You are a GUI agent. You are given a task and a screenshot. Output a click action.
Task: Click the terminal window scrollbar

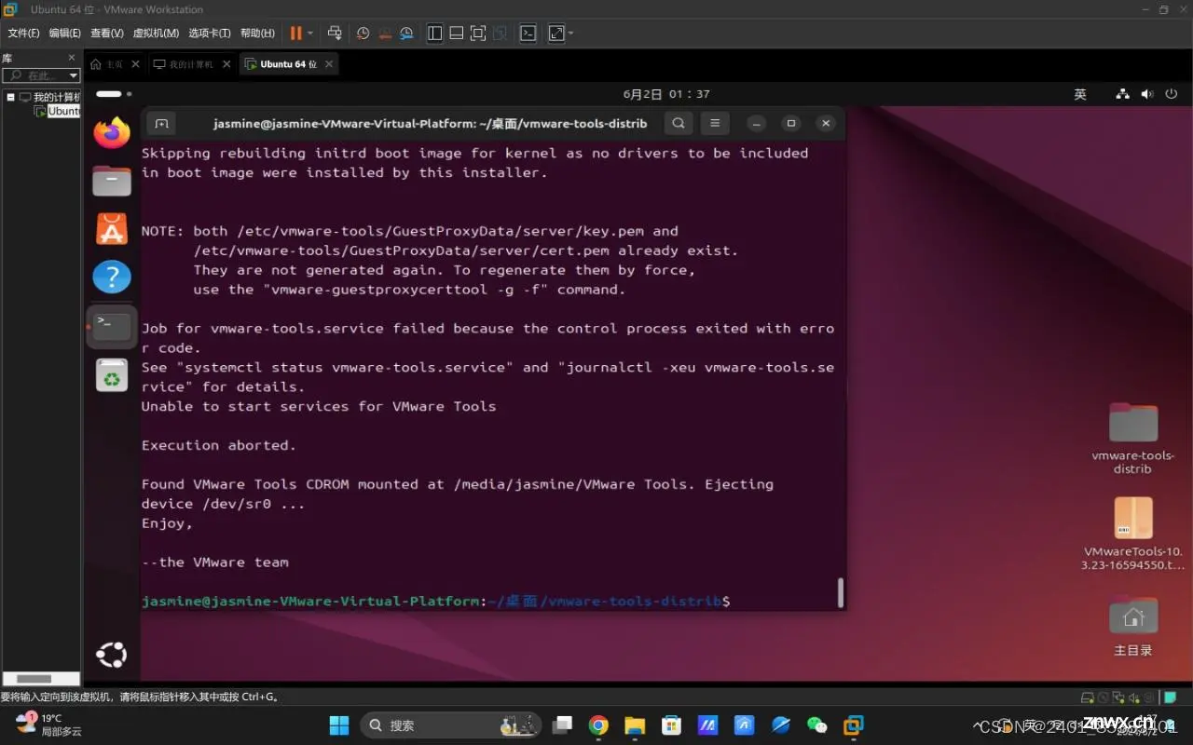tap(840, 592)
